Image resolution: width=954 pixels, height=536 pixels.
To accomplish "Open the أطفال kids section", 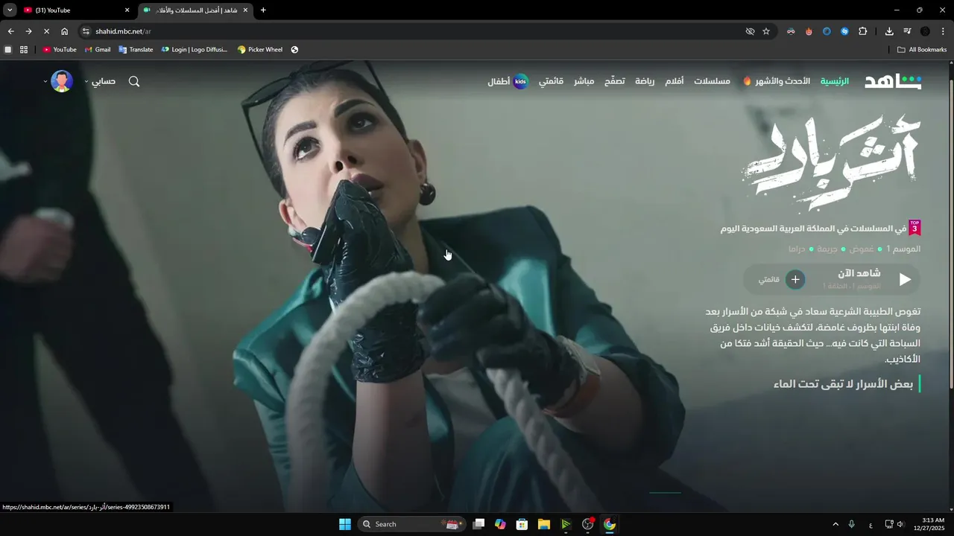I will (508, 81).
